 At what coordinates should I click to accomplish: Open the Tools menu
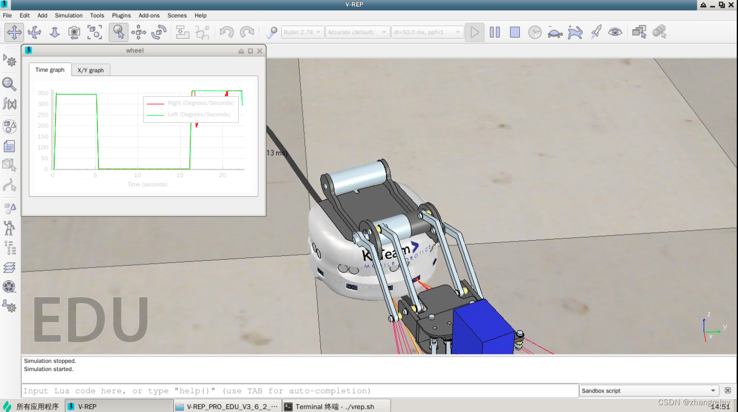97,15
